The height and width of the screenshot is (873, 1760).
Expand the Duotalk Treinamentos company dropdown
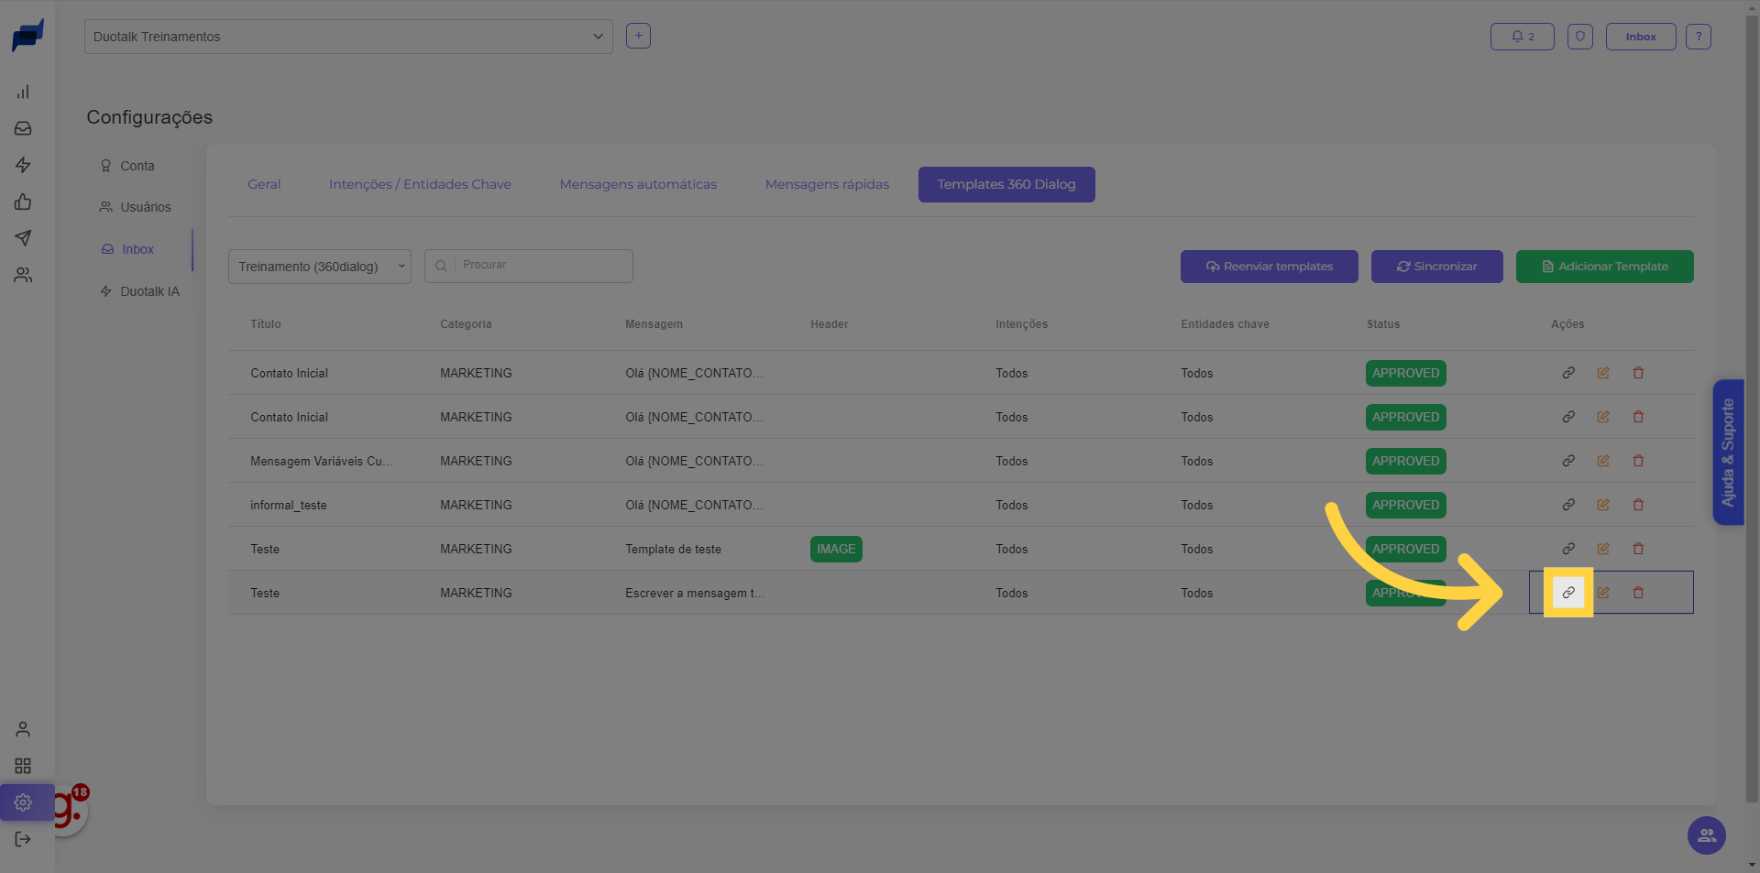coord(348,37)
